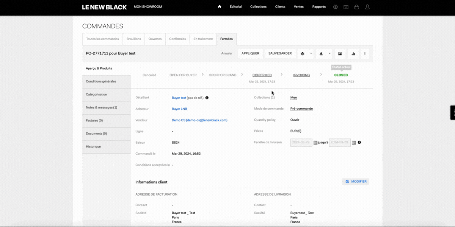Click the SS24 season value
This screenshot has height=227, width=455.
coord(176,143)
